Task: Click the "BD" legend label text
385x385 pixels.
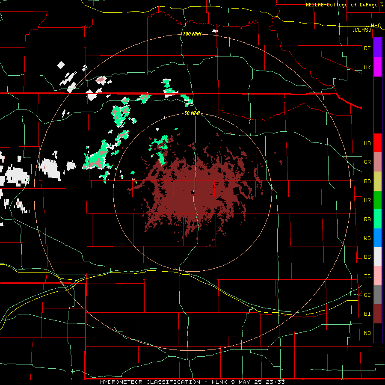Action: (367, 181)
